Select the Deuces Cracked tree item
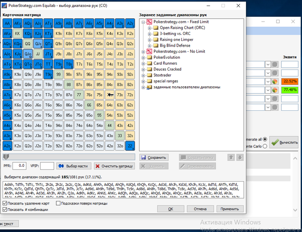 [x=167, y=69]
